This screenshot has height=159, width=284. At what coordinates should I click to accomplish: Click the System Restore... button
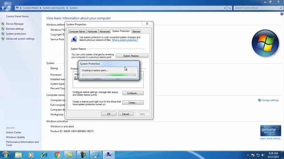pos(132,56)
